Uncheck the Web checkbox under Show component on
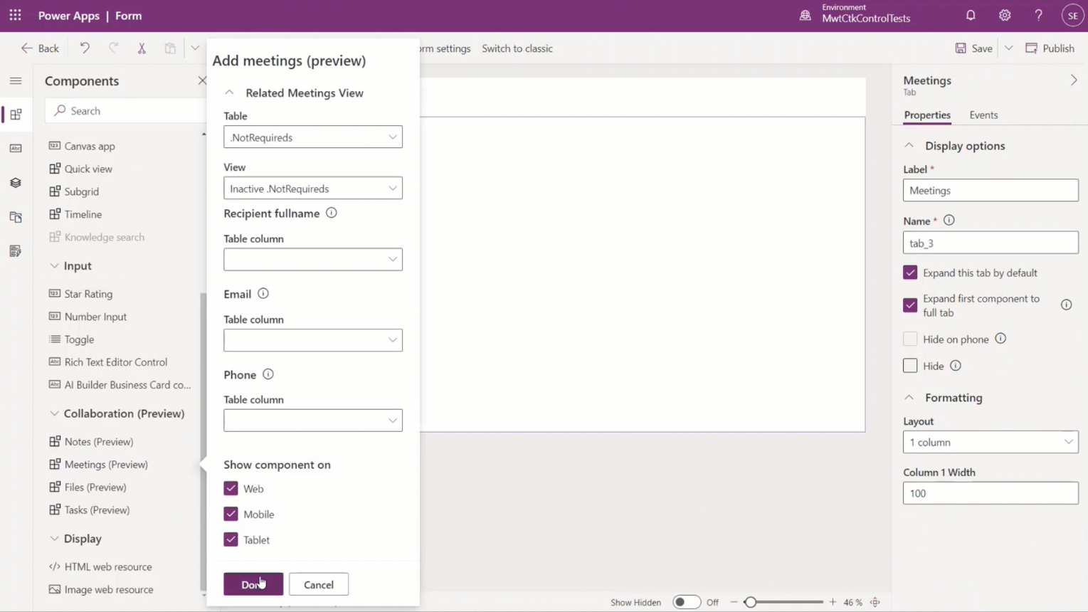Viewport: 1088px width, 612px height. [231, 488]
